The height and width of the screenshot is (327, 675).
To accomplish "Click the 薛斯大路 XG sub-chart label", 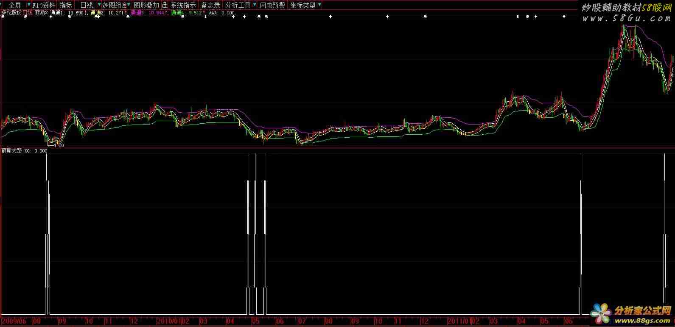I will [x=12, y=150].
